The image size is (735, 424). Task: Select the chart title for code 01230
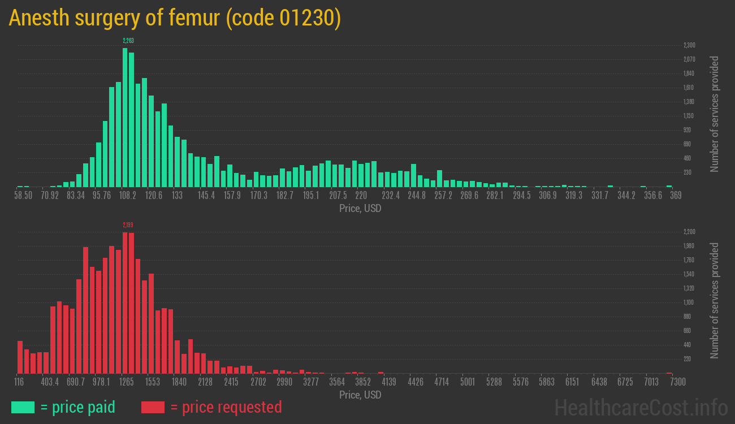(x=175, y=19)
